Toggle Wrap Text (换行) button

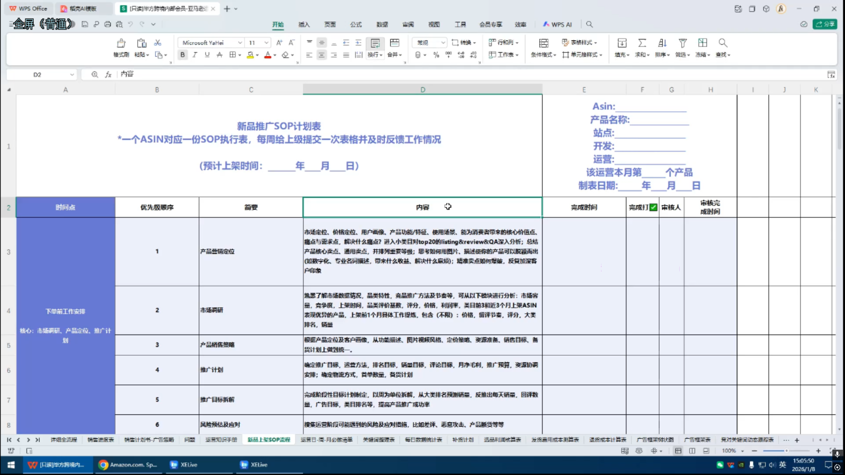(x=375, y=43)
